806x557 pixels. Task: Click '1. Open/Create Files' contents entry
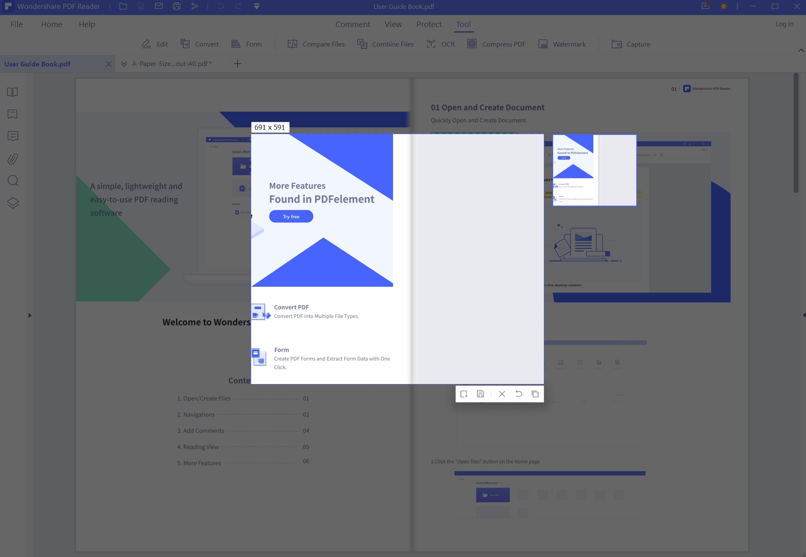coord(243,398)
